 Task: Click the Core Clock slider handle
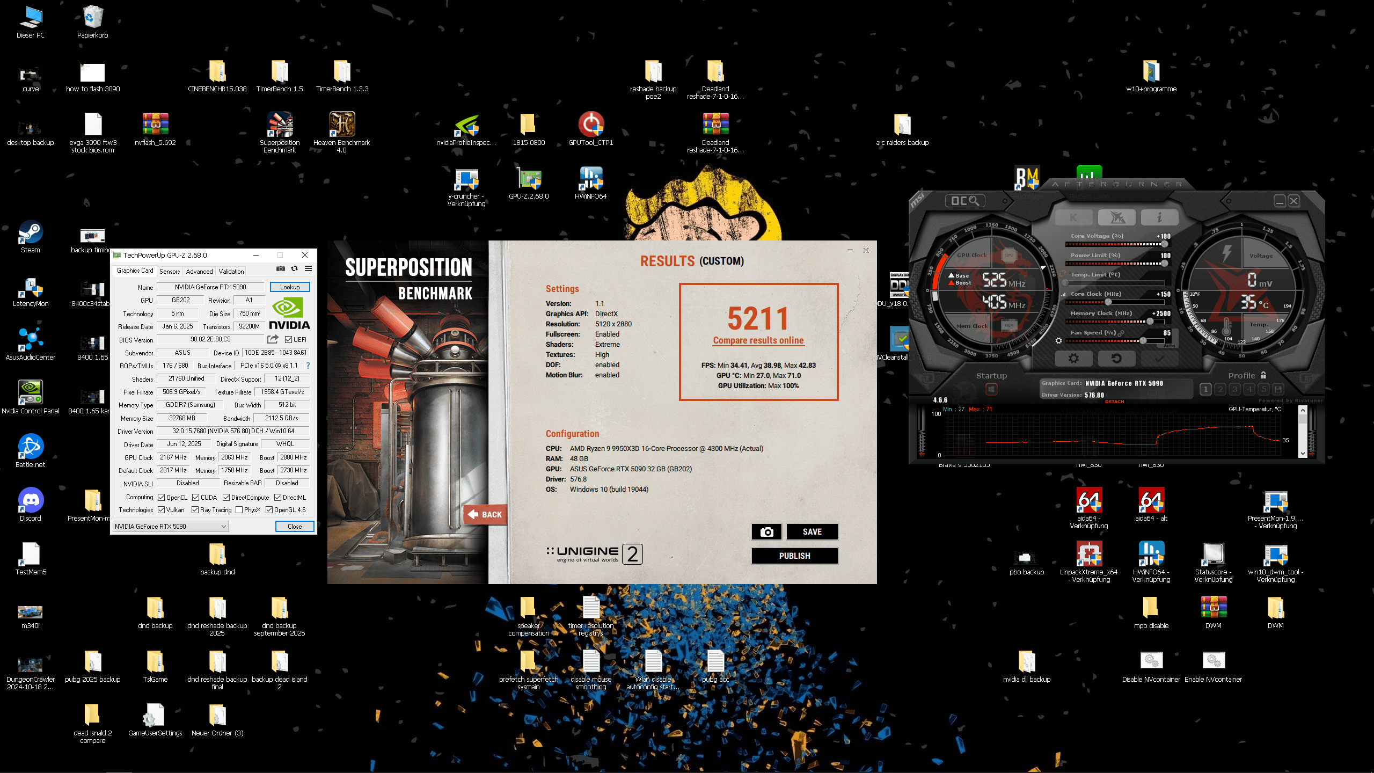point(1108,302)
